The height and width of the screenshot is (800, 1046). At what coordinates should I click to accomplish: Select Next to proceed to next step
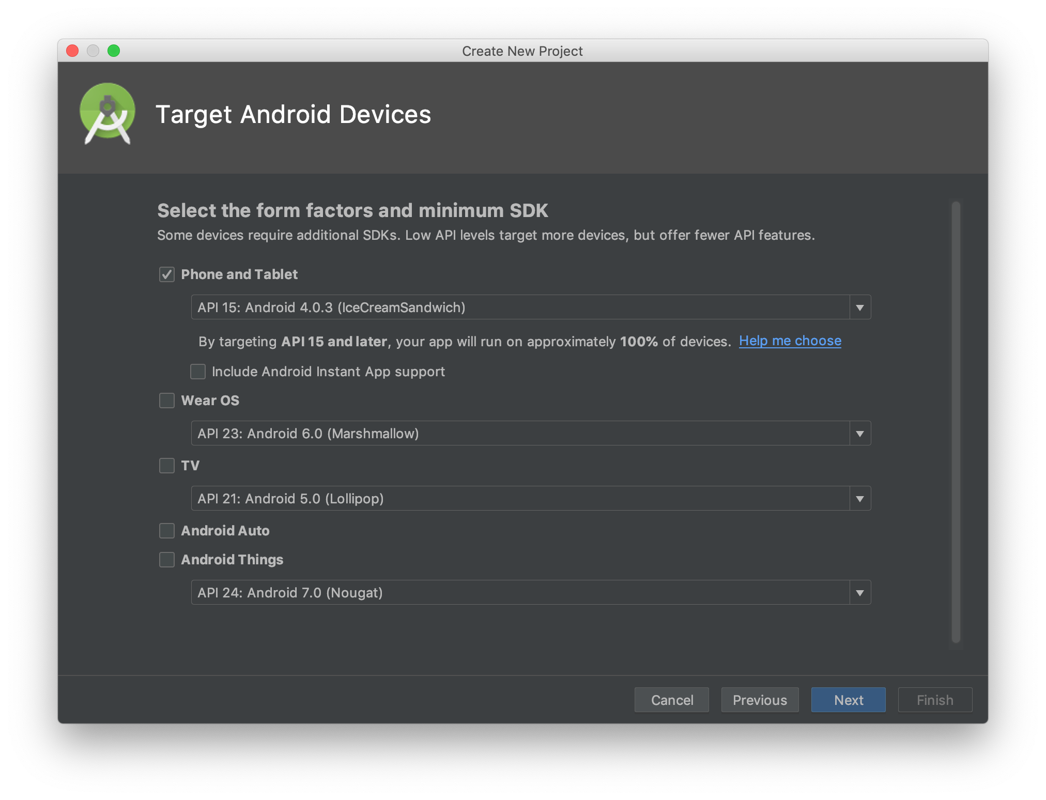tap(848, 699)
